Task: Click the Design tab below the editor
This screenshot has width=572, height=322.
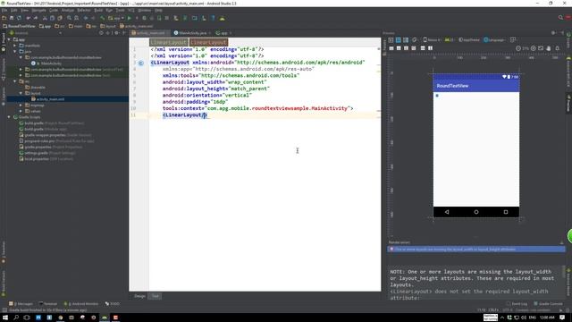Action: click(139, 296)
